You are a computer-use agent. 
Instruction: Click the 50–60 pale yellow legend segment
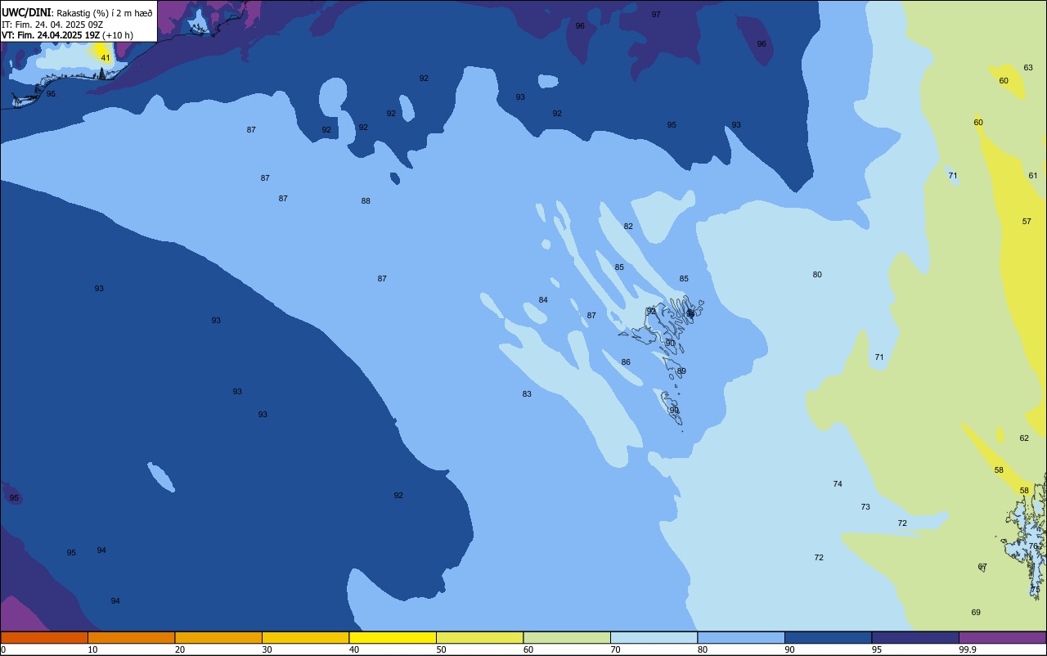pyautogui.click(x=479, y=637)
